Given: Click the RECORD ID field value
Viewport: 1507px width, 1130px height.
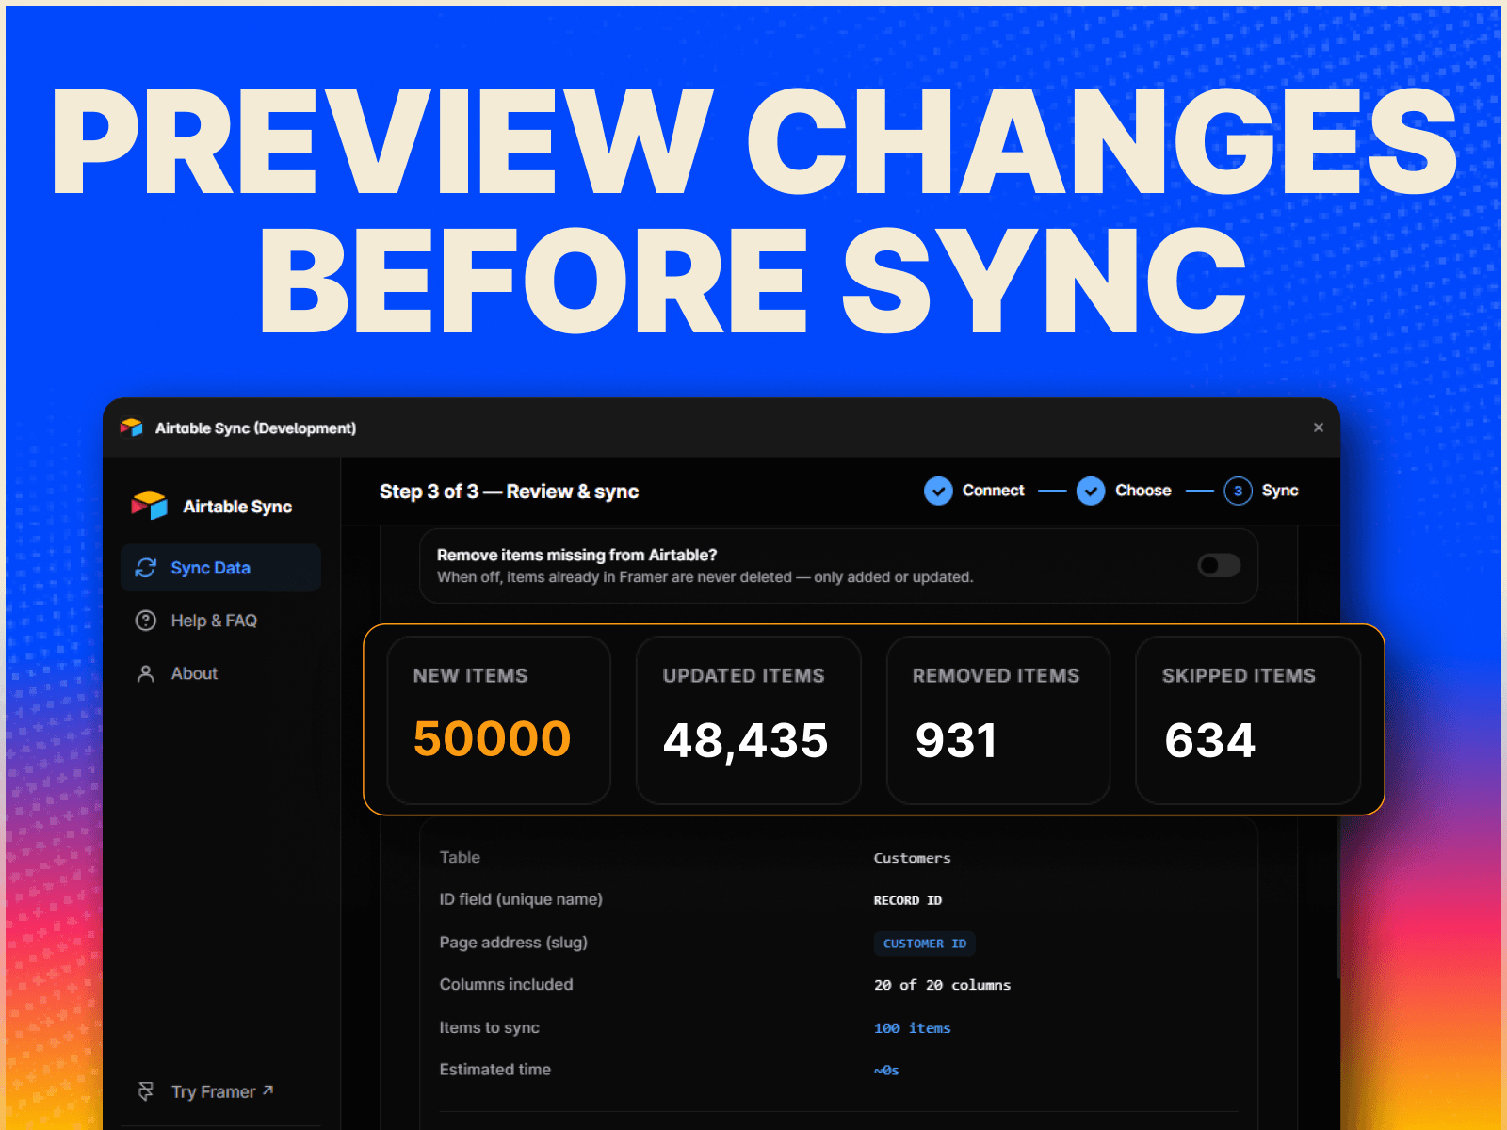Looking at the screenshot, I should tap(908, 900).
